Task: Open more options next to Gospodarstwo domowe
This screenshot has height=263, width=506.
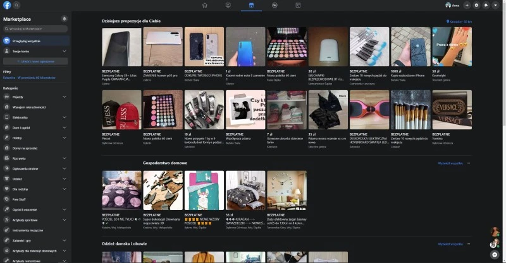Action: tap(468, 163)
